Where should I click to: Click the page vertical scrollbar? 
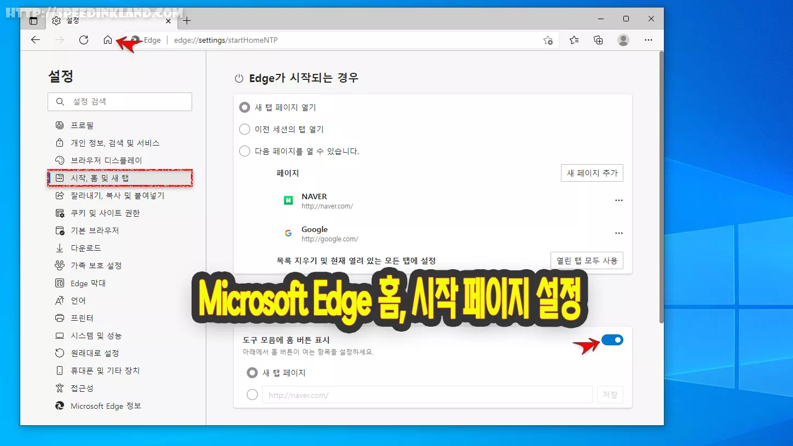pos(661,186)
